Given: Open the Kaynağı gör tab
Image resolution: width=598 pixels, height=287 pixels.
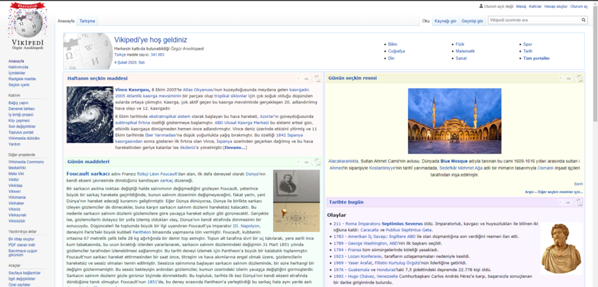Looking at the screenshot, I should pos(445,21).
